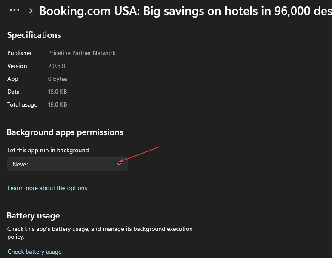Select the version number 2.0.5.0
This screenshot has height=258, width=332.
(x=57, y=66)
